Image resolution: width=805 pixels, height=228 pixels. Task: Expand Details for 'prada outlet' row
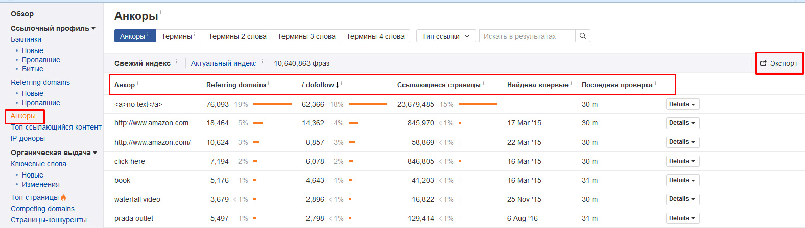(x=682, y=218)
